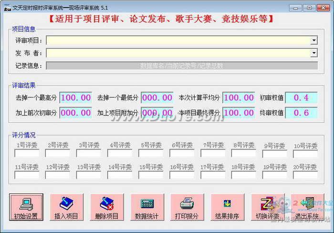The width and height of the screenshot is (334, 233).
Task: Click the 终审权值 0.6 field
Action: 301,113
